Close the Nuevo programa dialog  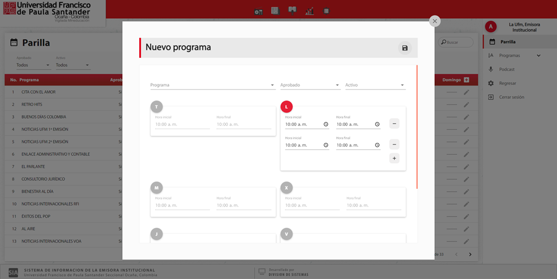pyautogui.click(x=435, y=21)
